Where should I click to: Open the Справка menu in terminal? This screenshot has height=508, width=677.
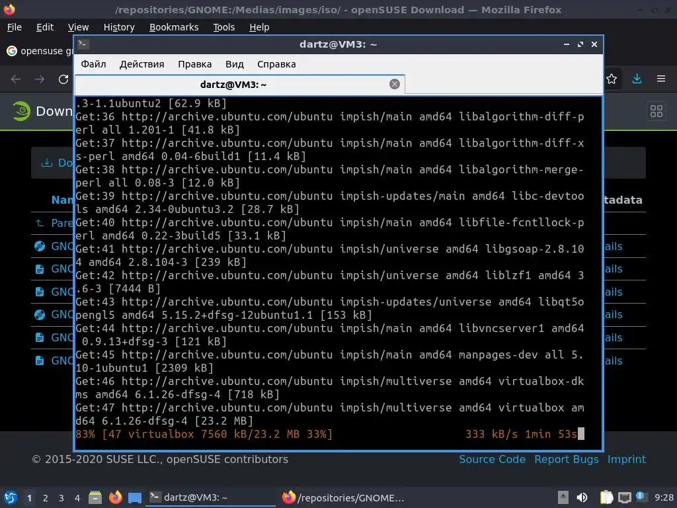click(276, 64)
